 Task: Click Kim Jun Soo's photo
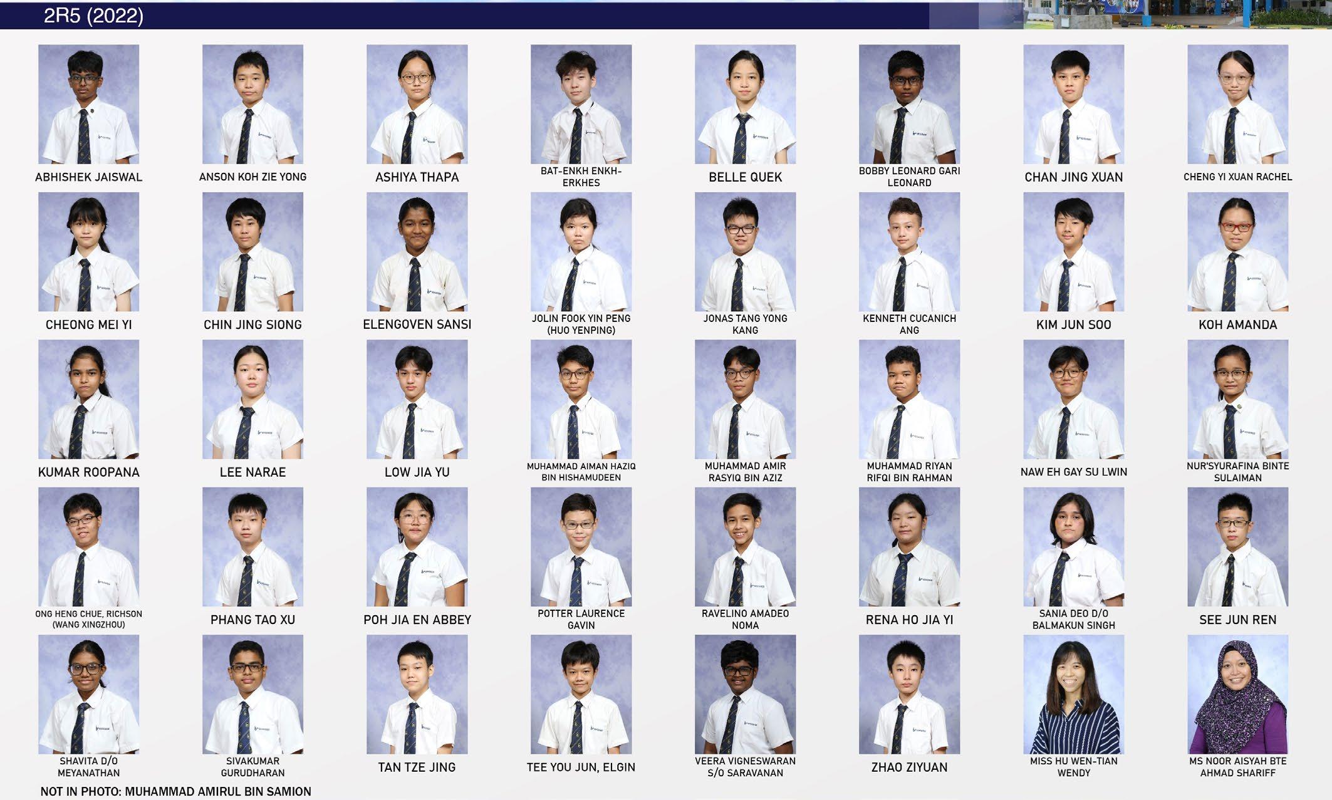tap(1073, 252)
